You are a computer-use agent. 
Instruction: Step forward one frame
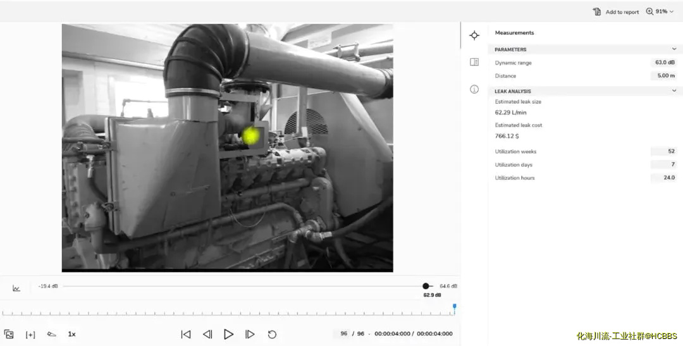pyautogui.click(x=250, y=334)
